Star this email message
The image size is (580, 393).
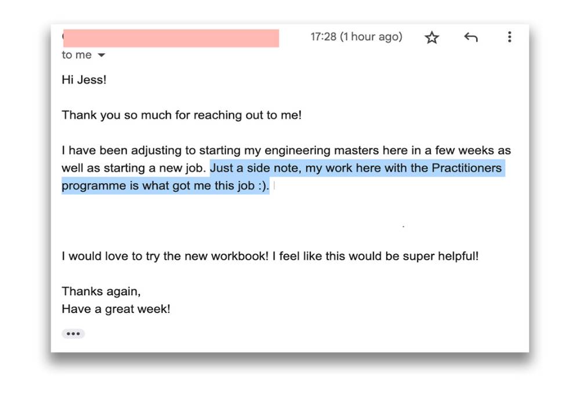[432, 38]
